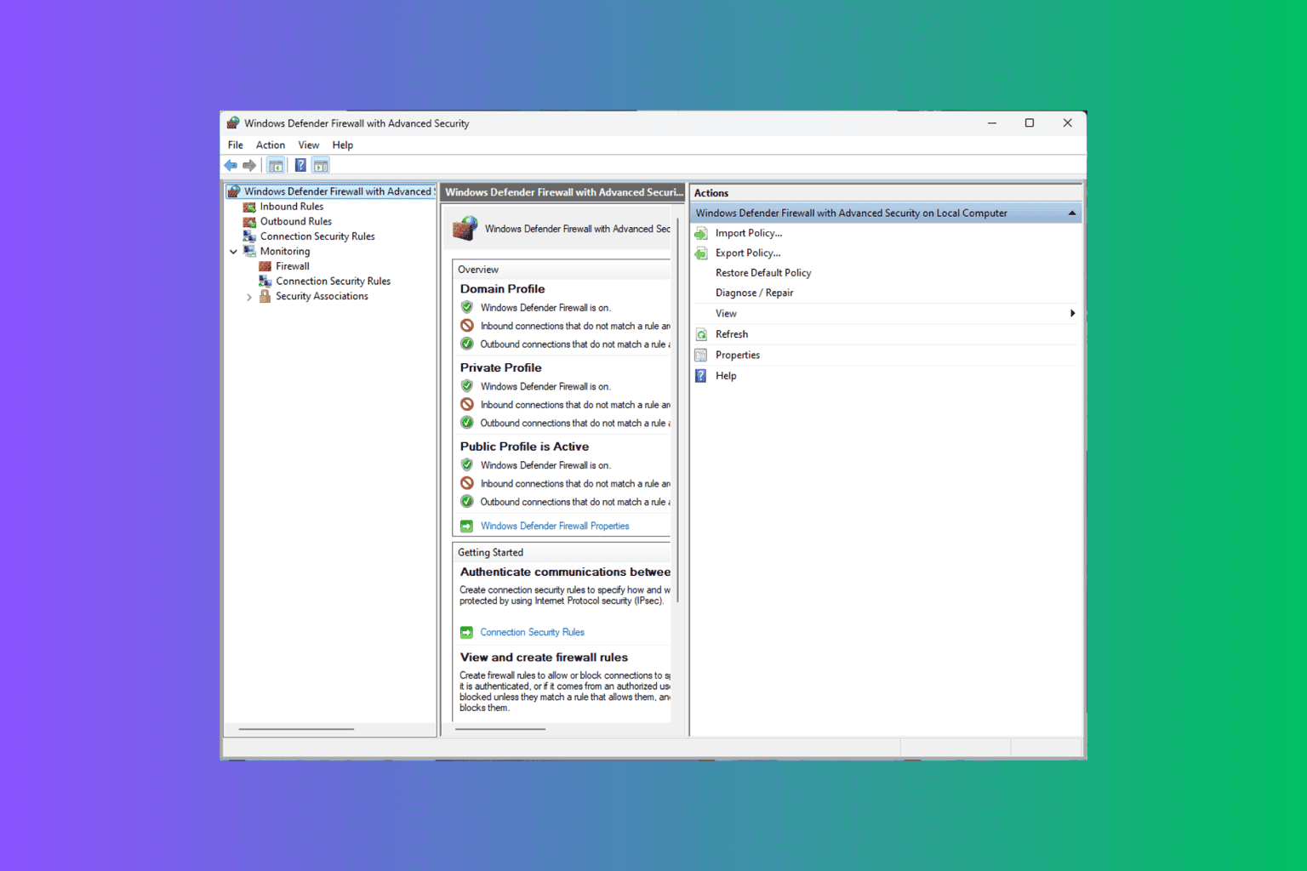Toggle the Show/Hide Console Tree toolbar icon
1307x871 pixels.
point(276,165)
